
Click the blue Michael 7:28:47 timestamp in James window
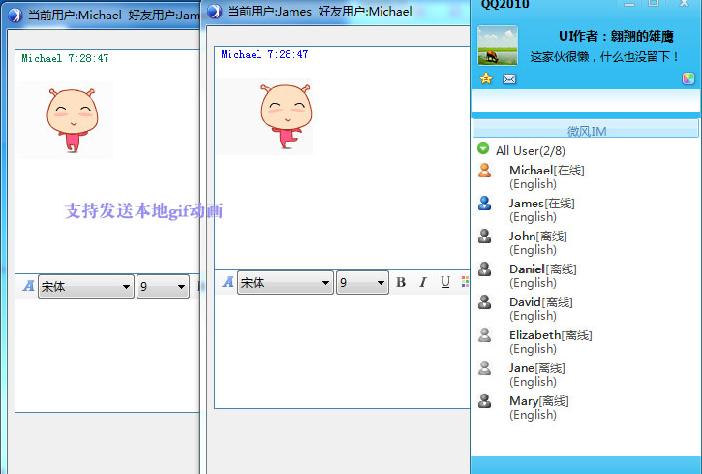pos(264,54)
